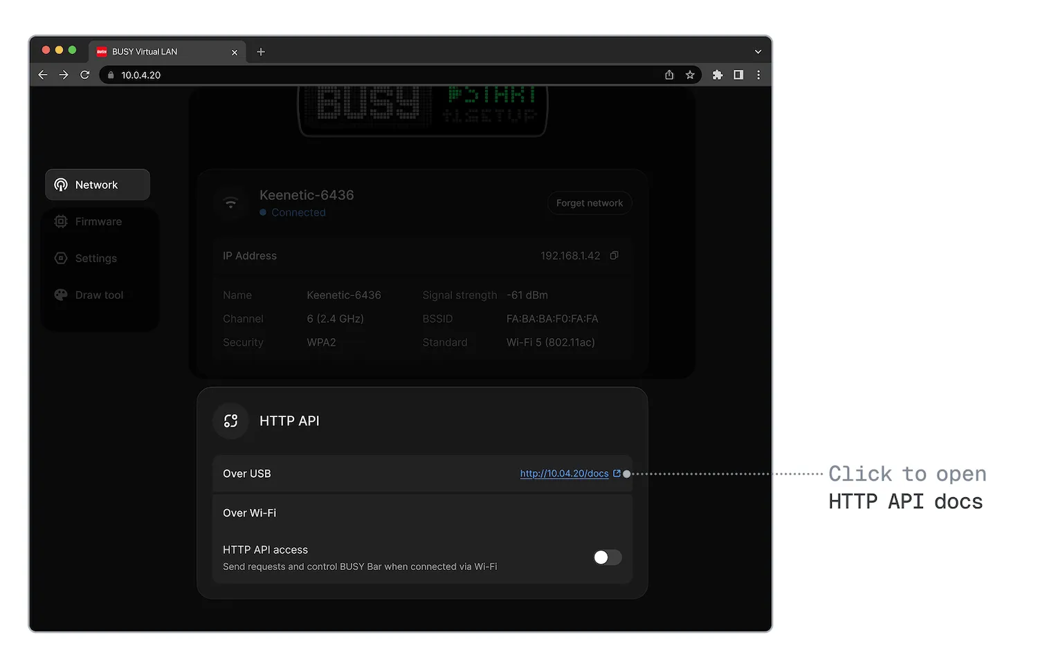1038x666 pixels.
Task: Click the Forget network button
Action: [x=590, y=203]
